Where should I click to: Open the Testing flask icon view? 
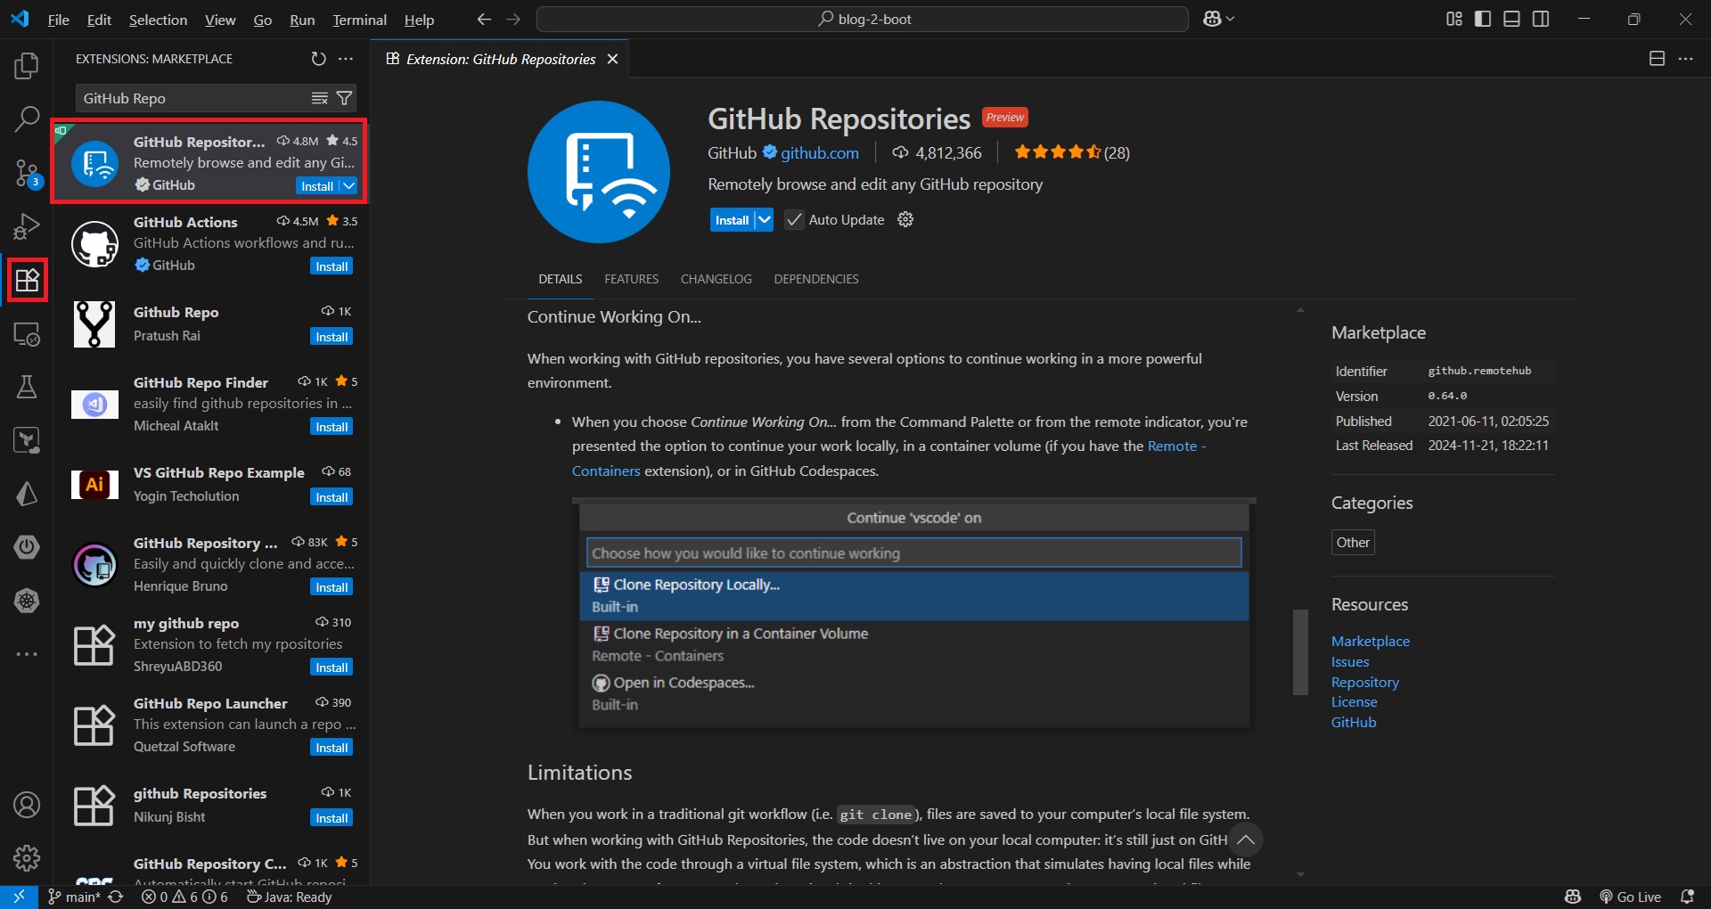[x=27, y=387]
